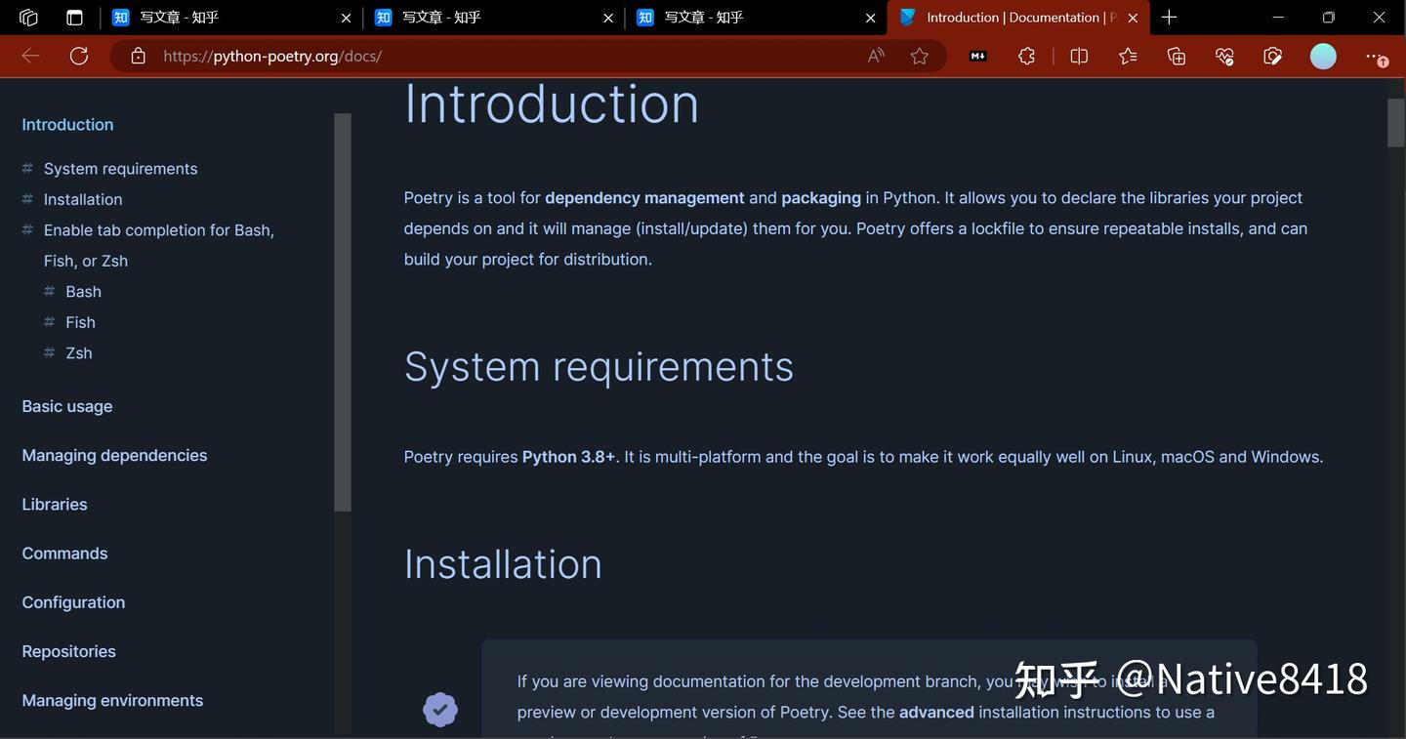Click the sidebar navigation scrollbar

tap(343, 312)
